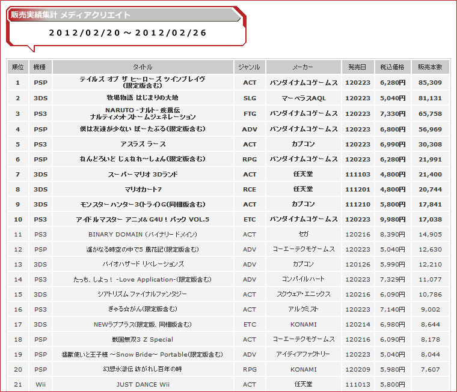Click the title シアトリズム ファイナルファンタジー

[x=143, y=294]
